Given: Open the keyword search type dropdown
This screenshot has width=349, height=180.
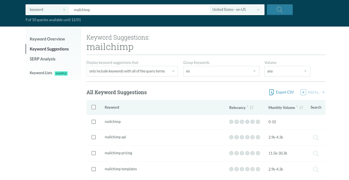Looking at the screenshot, I should pos(48,10).
